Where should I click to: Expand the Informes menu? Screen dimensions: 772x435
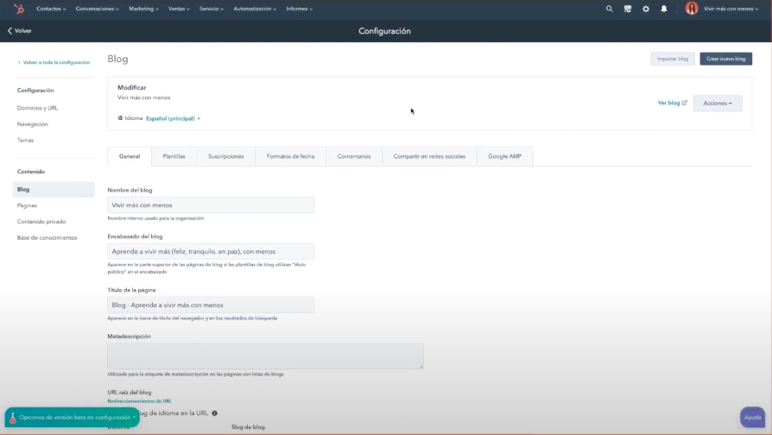point(299,9)
